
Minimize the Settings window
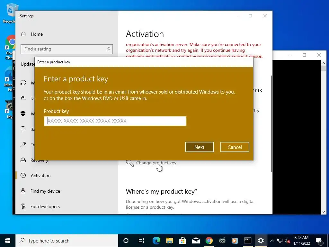236,16
